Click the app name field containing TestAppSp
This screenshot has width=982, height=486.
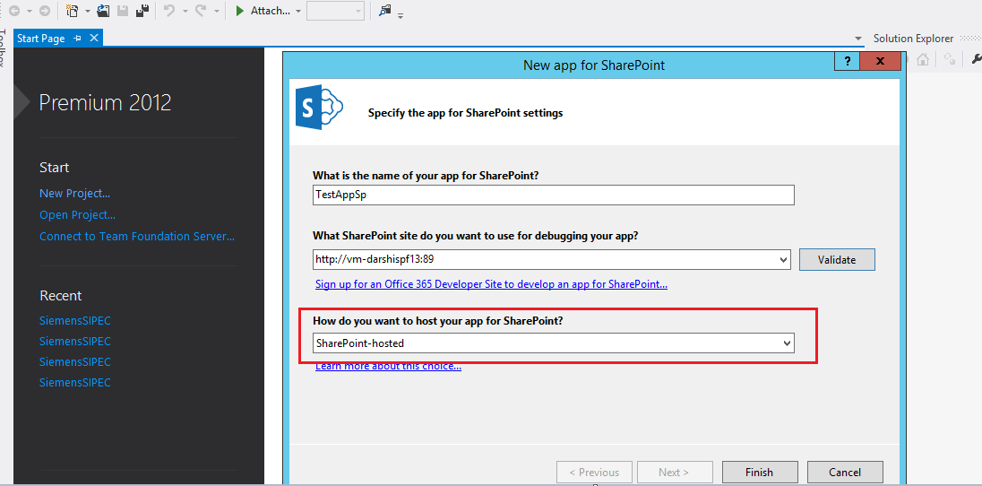554,195
